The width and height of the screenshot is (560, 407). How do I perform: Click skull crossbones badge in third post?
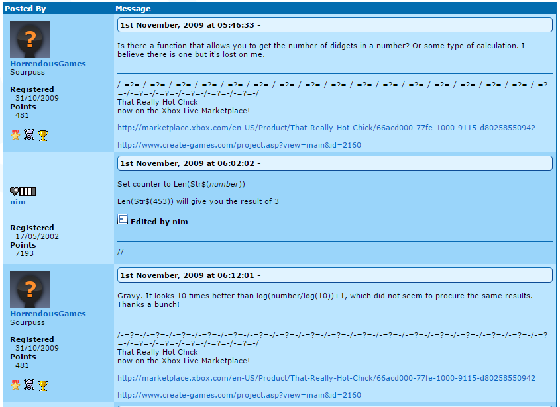tap(29, 384)
